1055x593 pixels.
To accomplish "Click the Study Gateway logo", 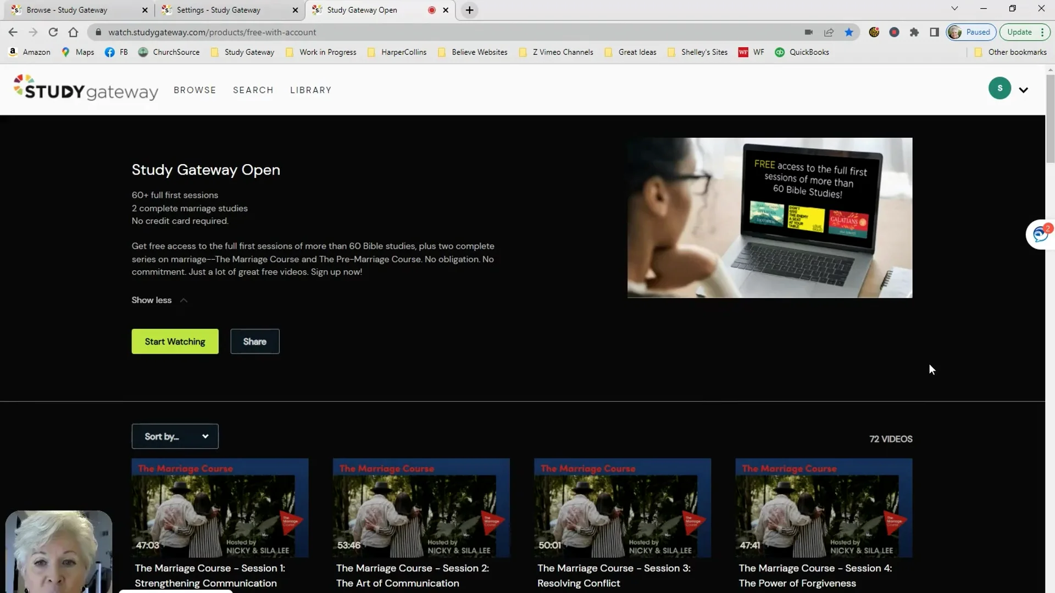I will pyautogui.click(x=86, y=88).
